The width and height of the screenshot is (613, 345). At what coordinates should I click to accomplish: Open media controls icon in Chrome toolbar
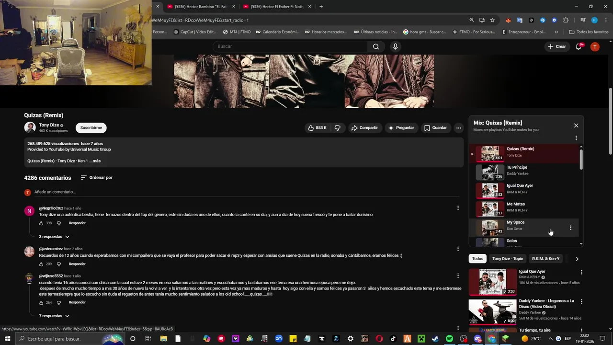(x=583, y=20)
